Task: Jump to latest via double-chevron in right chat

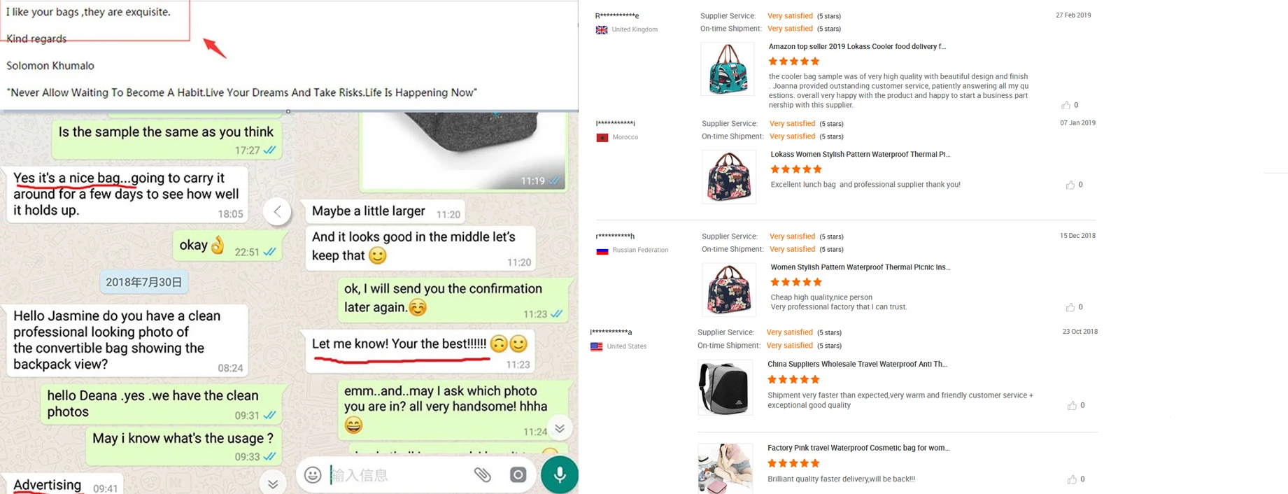Action: (x=560, y=428)
